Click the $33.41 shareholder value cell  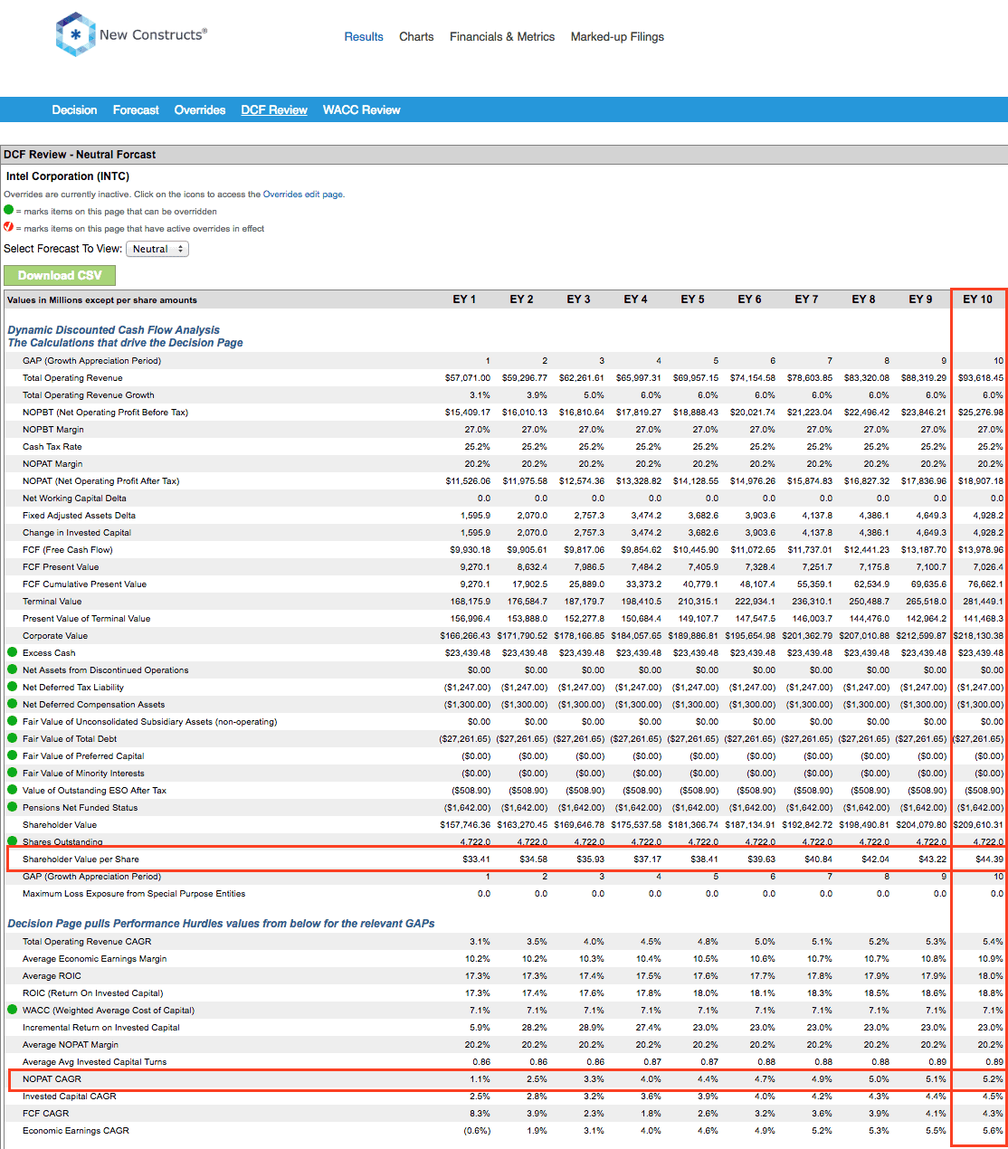[476, 859]
